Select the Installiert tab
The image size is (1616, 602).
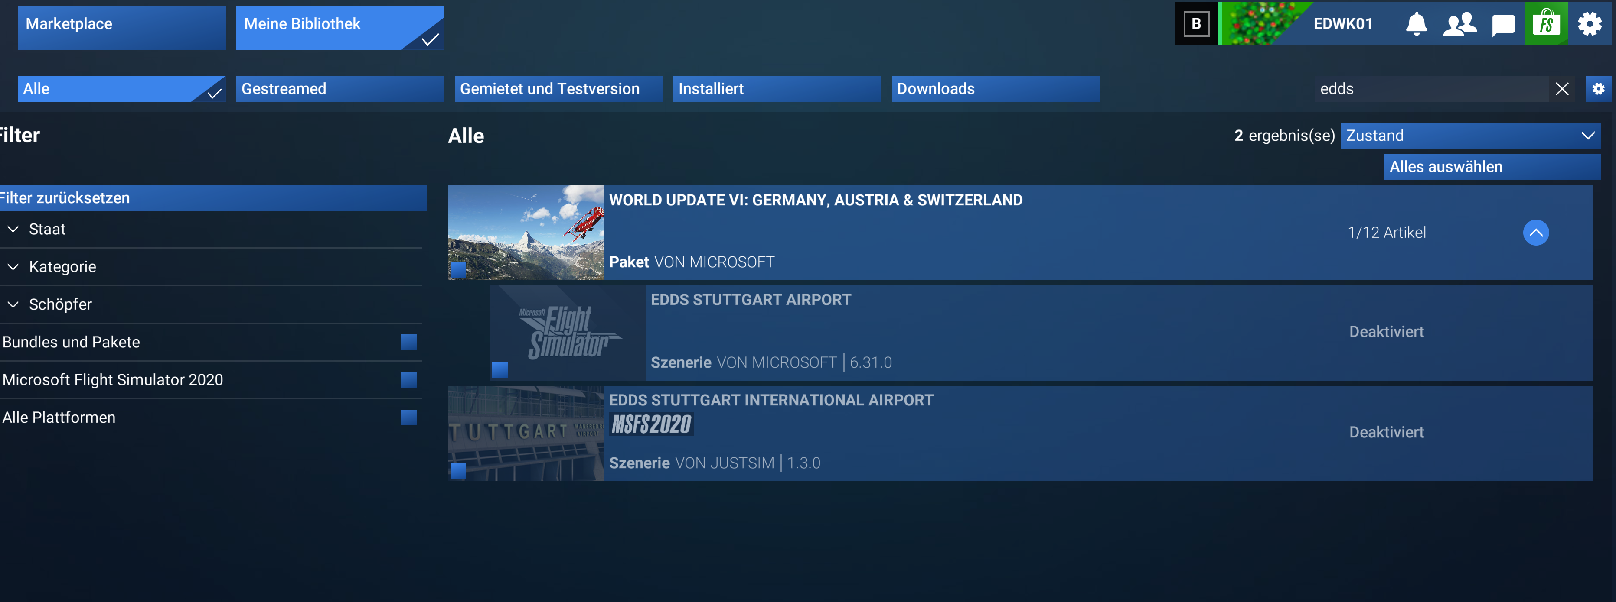coord(777,89)
